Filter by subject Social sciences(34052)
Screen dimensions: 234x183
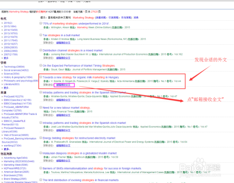tap(16, 70)
